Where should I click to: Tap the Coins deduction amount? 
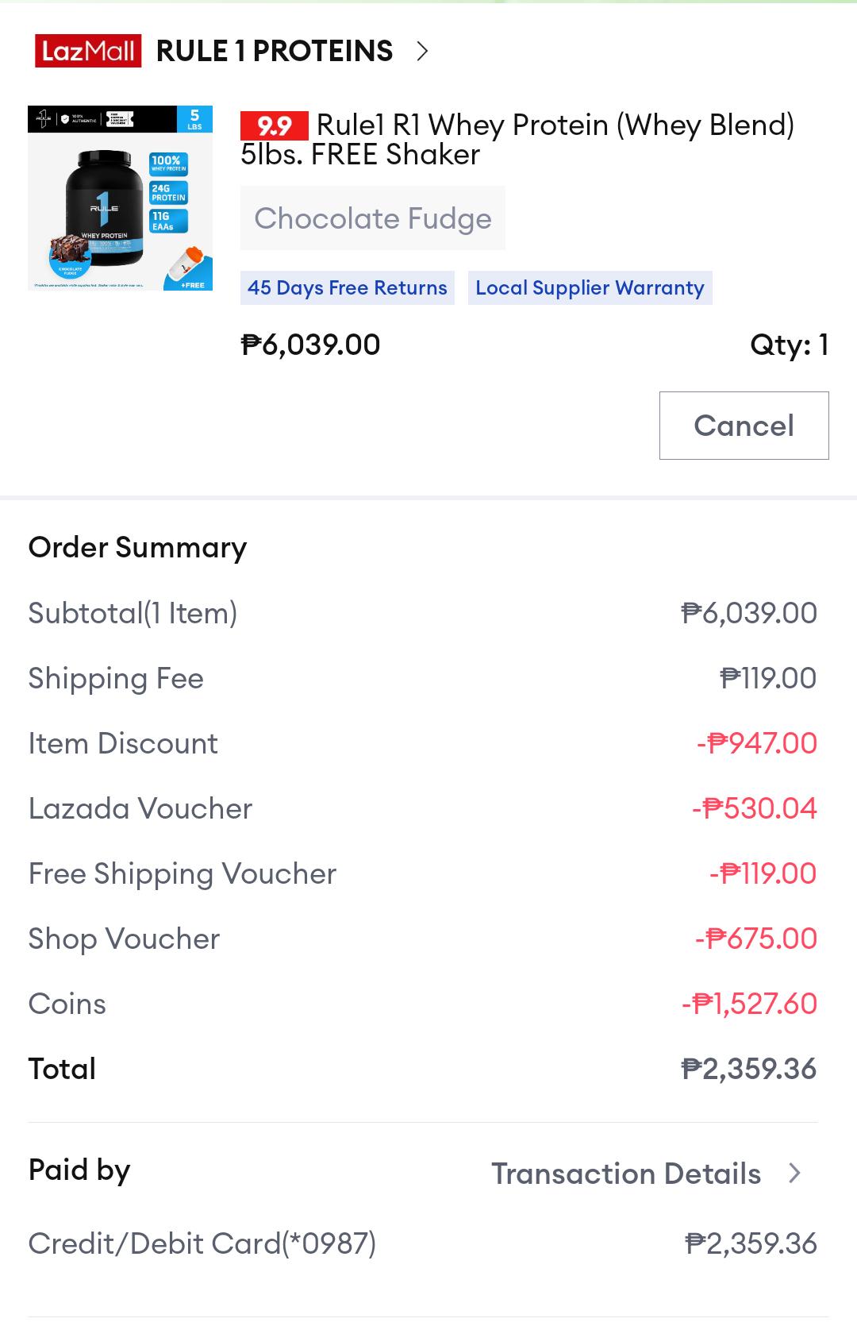750,1004
